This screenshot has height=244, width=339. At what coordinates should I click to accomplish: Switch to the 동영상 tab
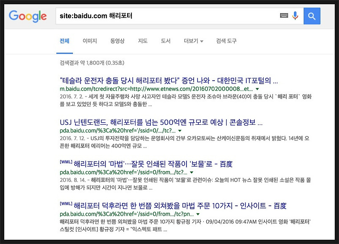pos(117,41)
